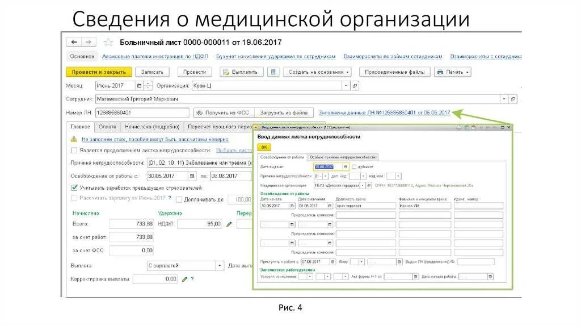Screen dimensions: 581x326
Task: Click the Выплатить button
Action: click(241, 72)
